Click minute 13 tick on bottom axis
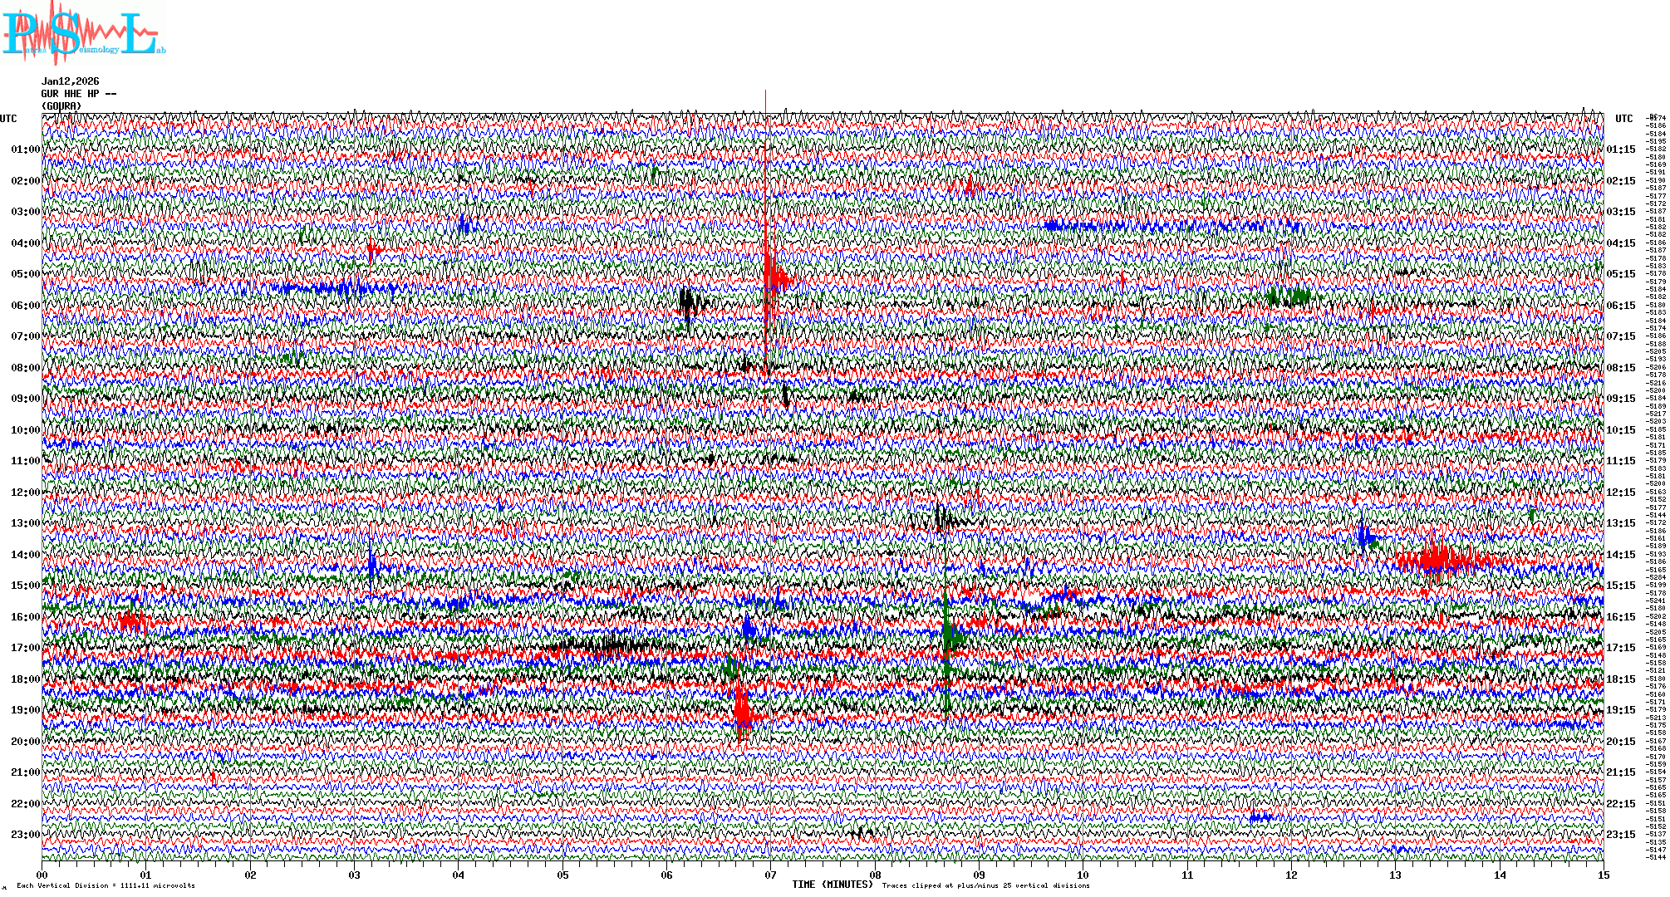The width and height of the screenshot is (1670, 897). point(1396,875)
